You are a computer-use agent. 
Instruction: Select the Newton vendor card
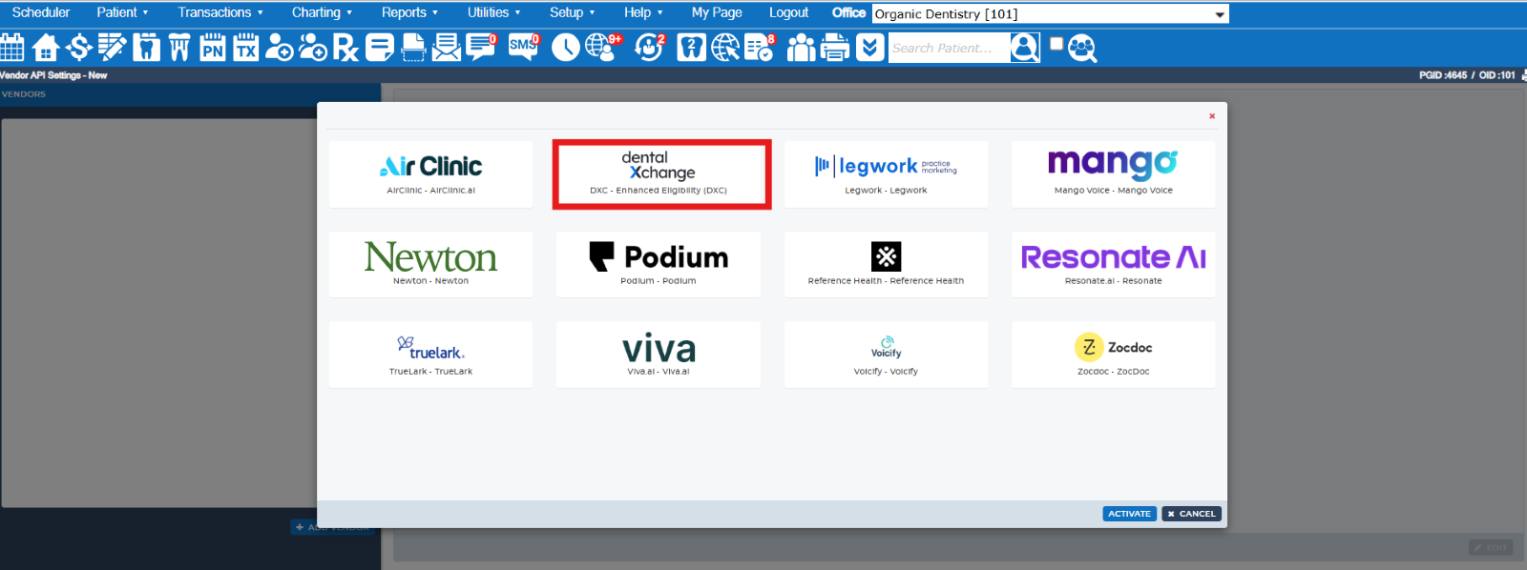click(430, 264)
